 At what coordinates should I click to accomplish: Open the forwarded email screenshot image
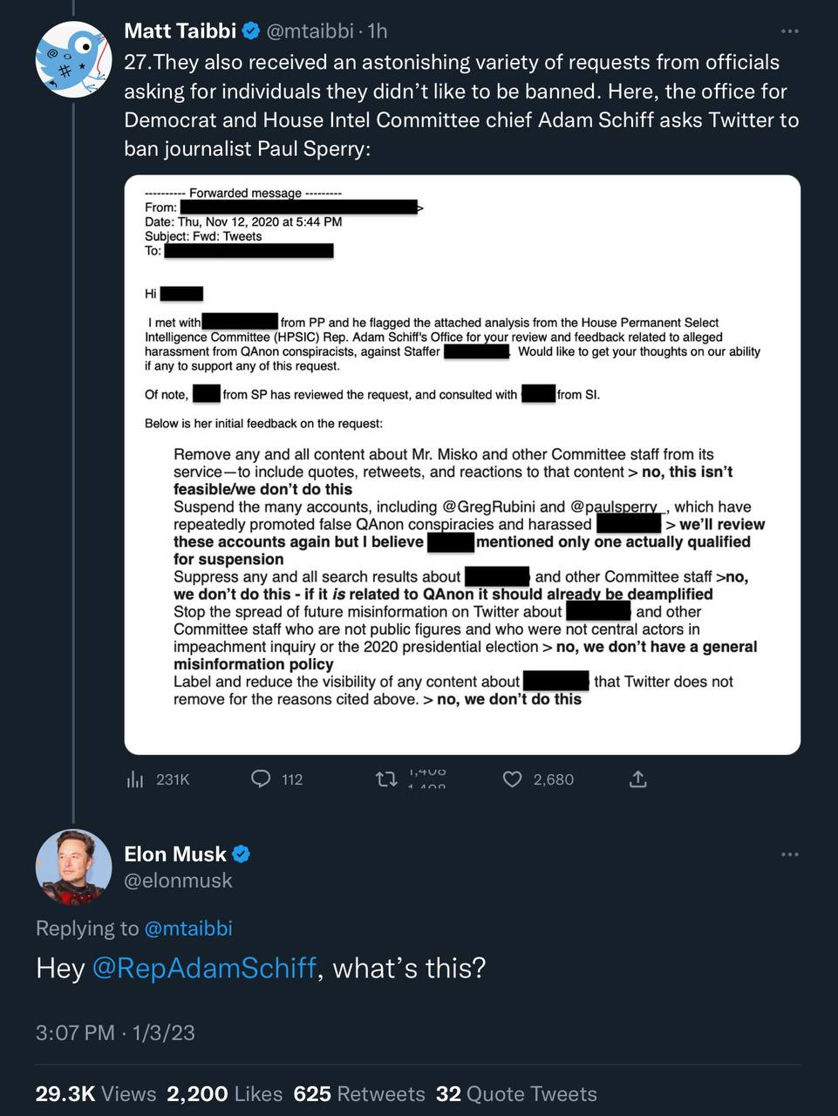coord(462,464)
